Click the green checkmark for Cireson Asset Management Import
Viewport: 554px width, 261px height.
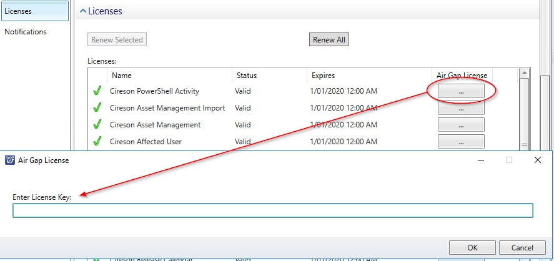tap(97, 108)
